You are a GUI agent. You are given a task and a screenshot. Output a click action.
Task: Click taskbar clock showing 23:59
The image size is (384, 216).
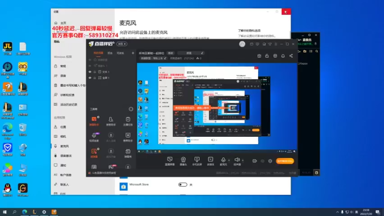[x=366, y=212]
